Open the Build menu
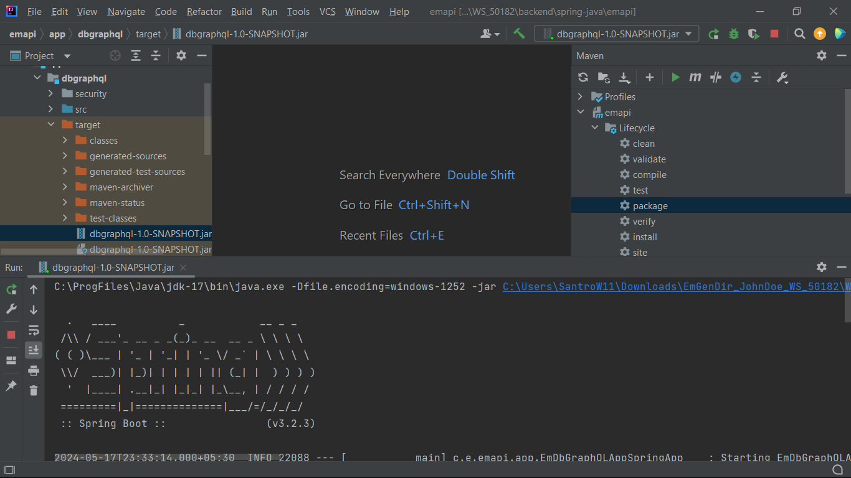The width and height of the screenshot is (851, 478). [242, 12]
